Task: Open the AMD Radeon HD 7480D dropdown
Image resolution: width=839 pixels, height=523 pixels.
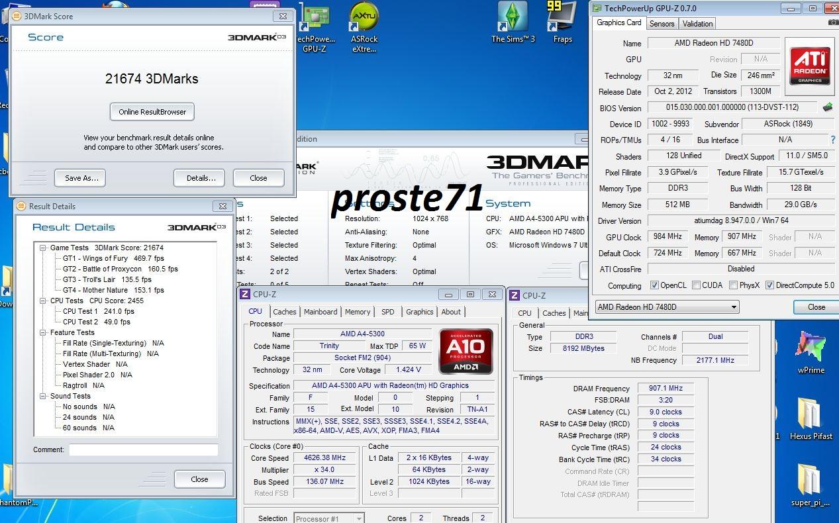Action: point(667,307)
